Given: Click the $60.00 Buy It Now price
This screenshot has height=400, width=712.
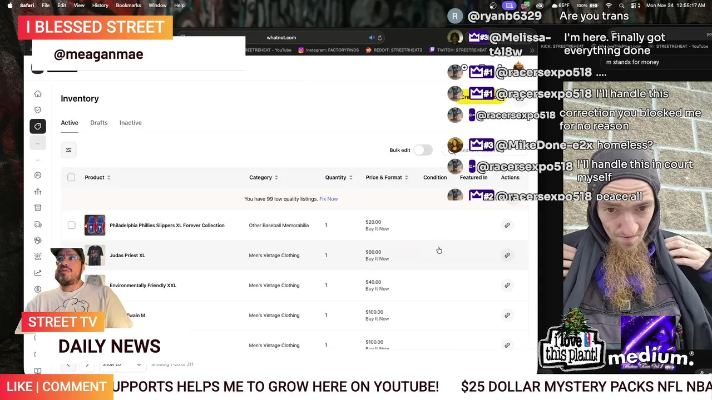Looking at the screenshot, I should [377, 256].
